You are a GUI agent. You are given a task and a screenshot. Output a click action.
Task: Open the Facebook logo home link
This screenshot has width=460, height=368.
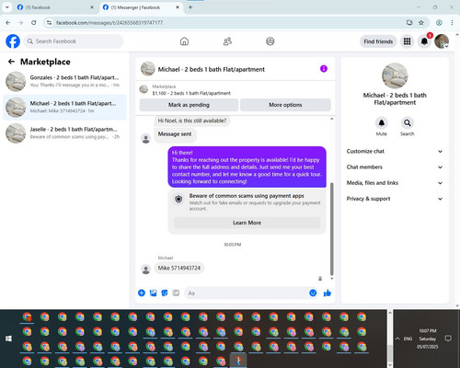(13, 41)
